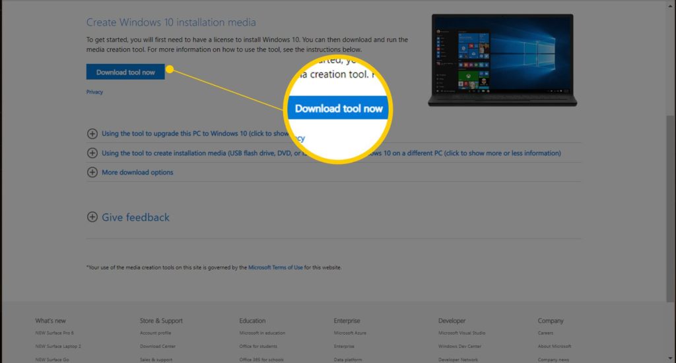Viewport: 676px width, 363px height.
Task: Open the Microsoft Visual Studio footer link
Action: point(461,333)
